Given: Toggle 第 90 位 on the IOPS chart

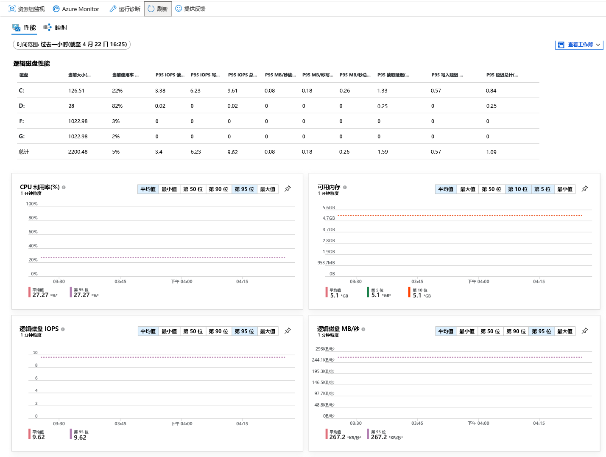Looking at the screenshot, I should point(219,331).
